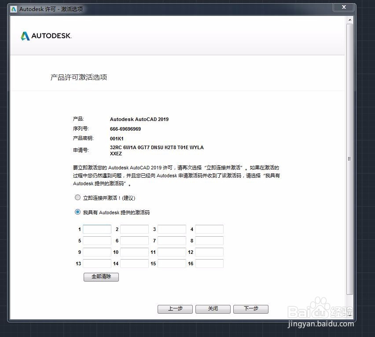Click activation code field 9
This screenshot has height=337, width=375.
click(x=97, y=252)
